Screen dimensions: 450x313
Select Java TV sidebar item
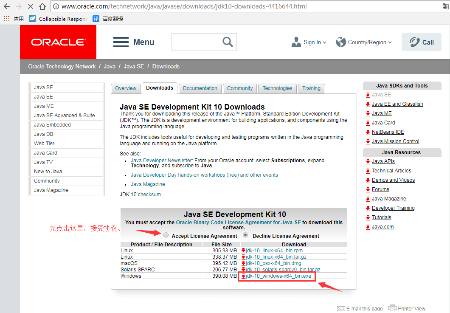(x=66, y=162)
